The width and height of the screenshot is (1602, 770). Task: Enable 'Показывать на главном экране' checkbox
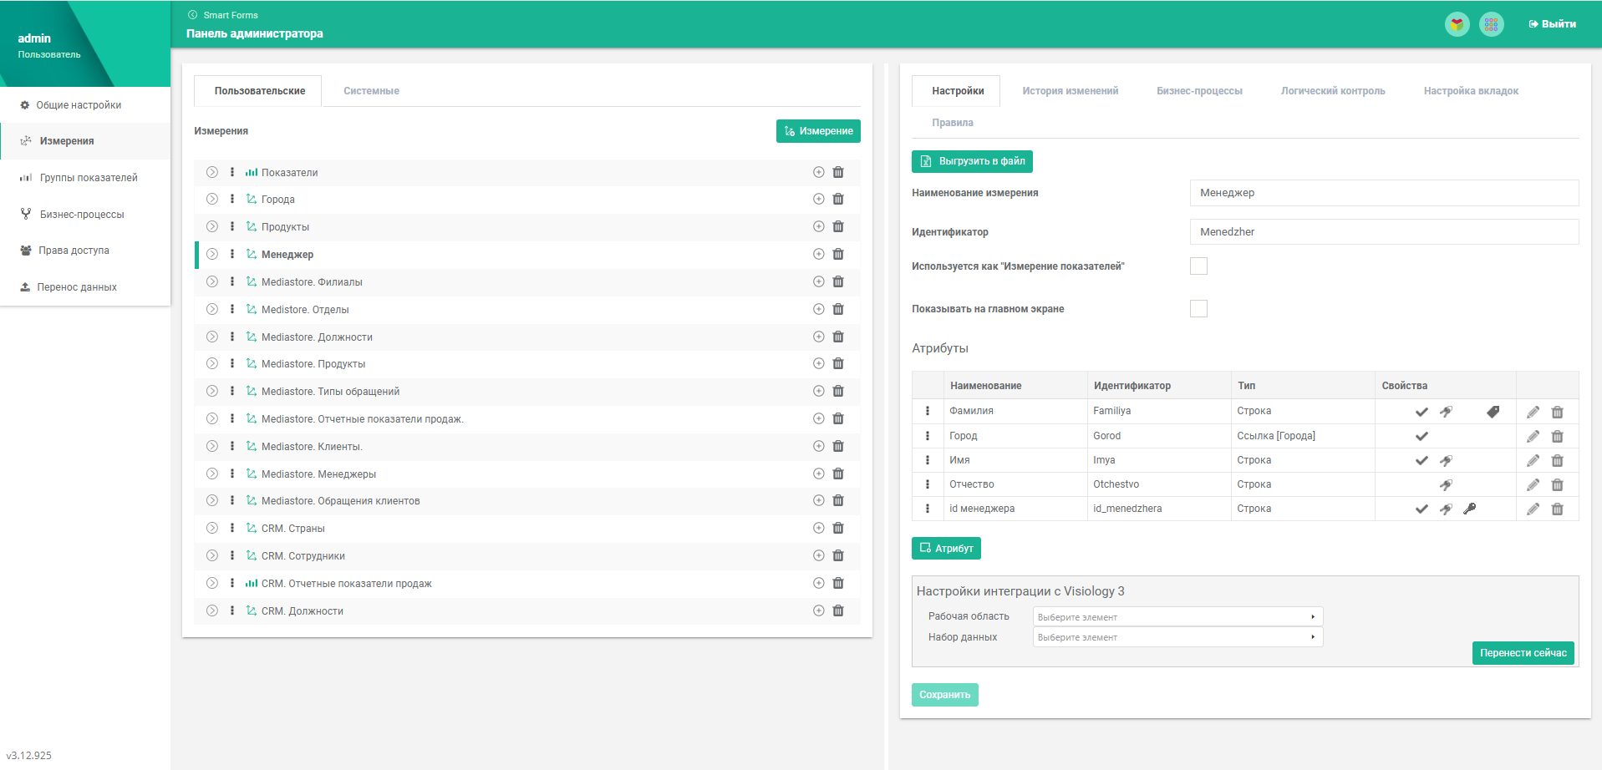(1198, 309)
